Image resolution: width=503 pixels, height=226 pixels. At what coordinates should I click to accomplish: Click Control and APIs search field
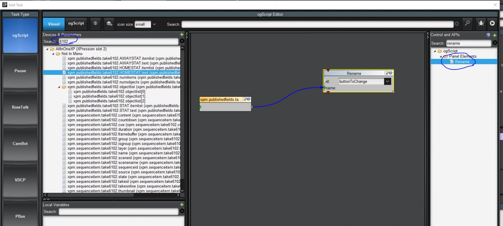(x=468, y=43)
